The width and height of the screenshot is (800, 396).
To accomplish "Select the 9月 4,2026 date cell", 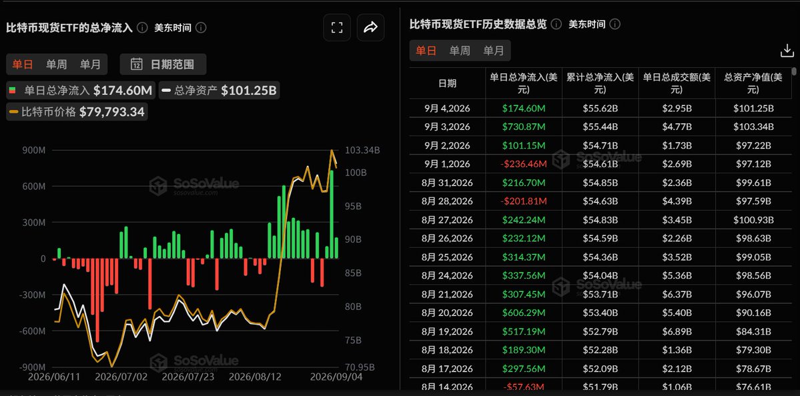I will tap(448, 108).
